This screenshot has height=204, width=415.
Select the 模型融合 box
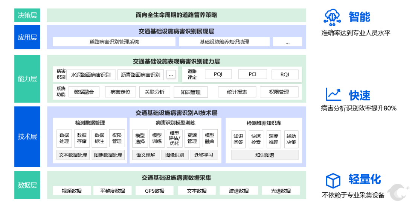point(210,138)
